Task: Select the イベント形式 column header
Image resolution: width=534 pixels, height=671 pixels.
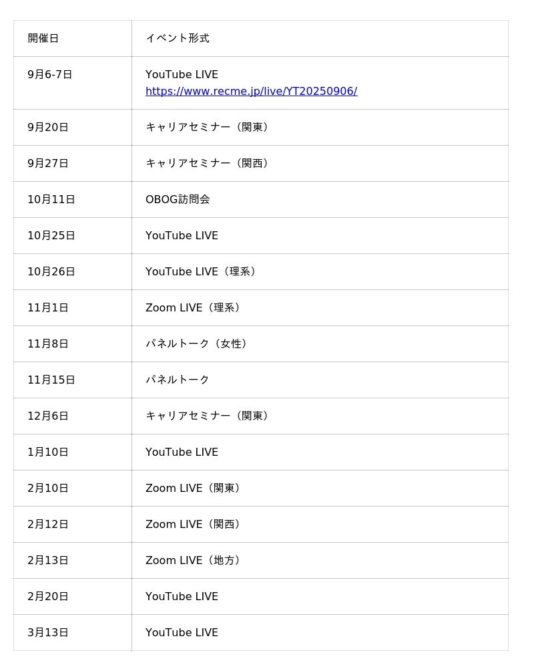Action: coord(320,38)
